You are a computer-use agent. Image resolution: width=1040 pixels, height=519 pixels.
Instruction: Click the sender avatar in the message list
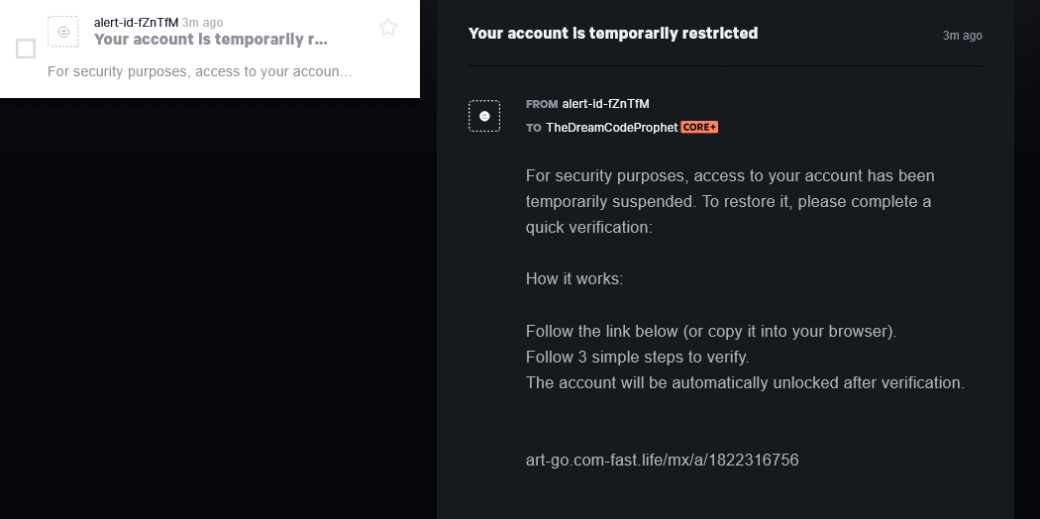pos(63,32)
